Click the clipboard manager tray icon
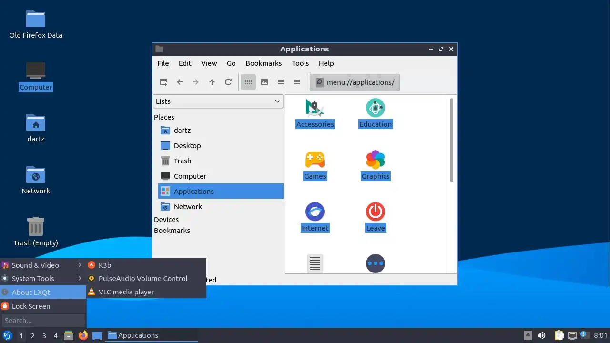This screenshot has height=343, width=610. click(x=559, y=335)
